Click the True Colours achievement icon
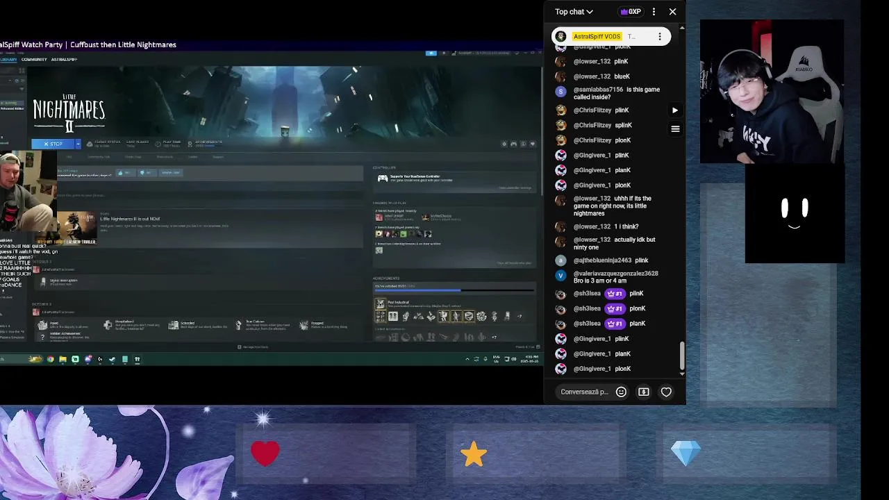This screenshot has height=500, width=889. [x=239, y=324]
